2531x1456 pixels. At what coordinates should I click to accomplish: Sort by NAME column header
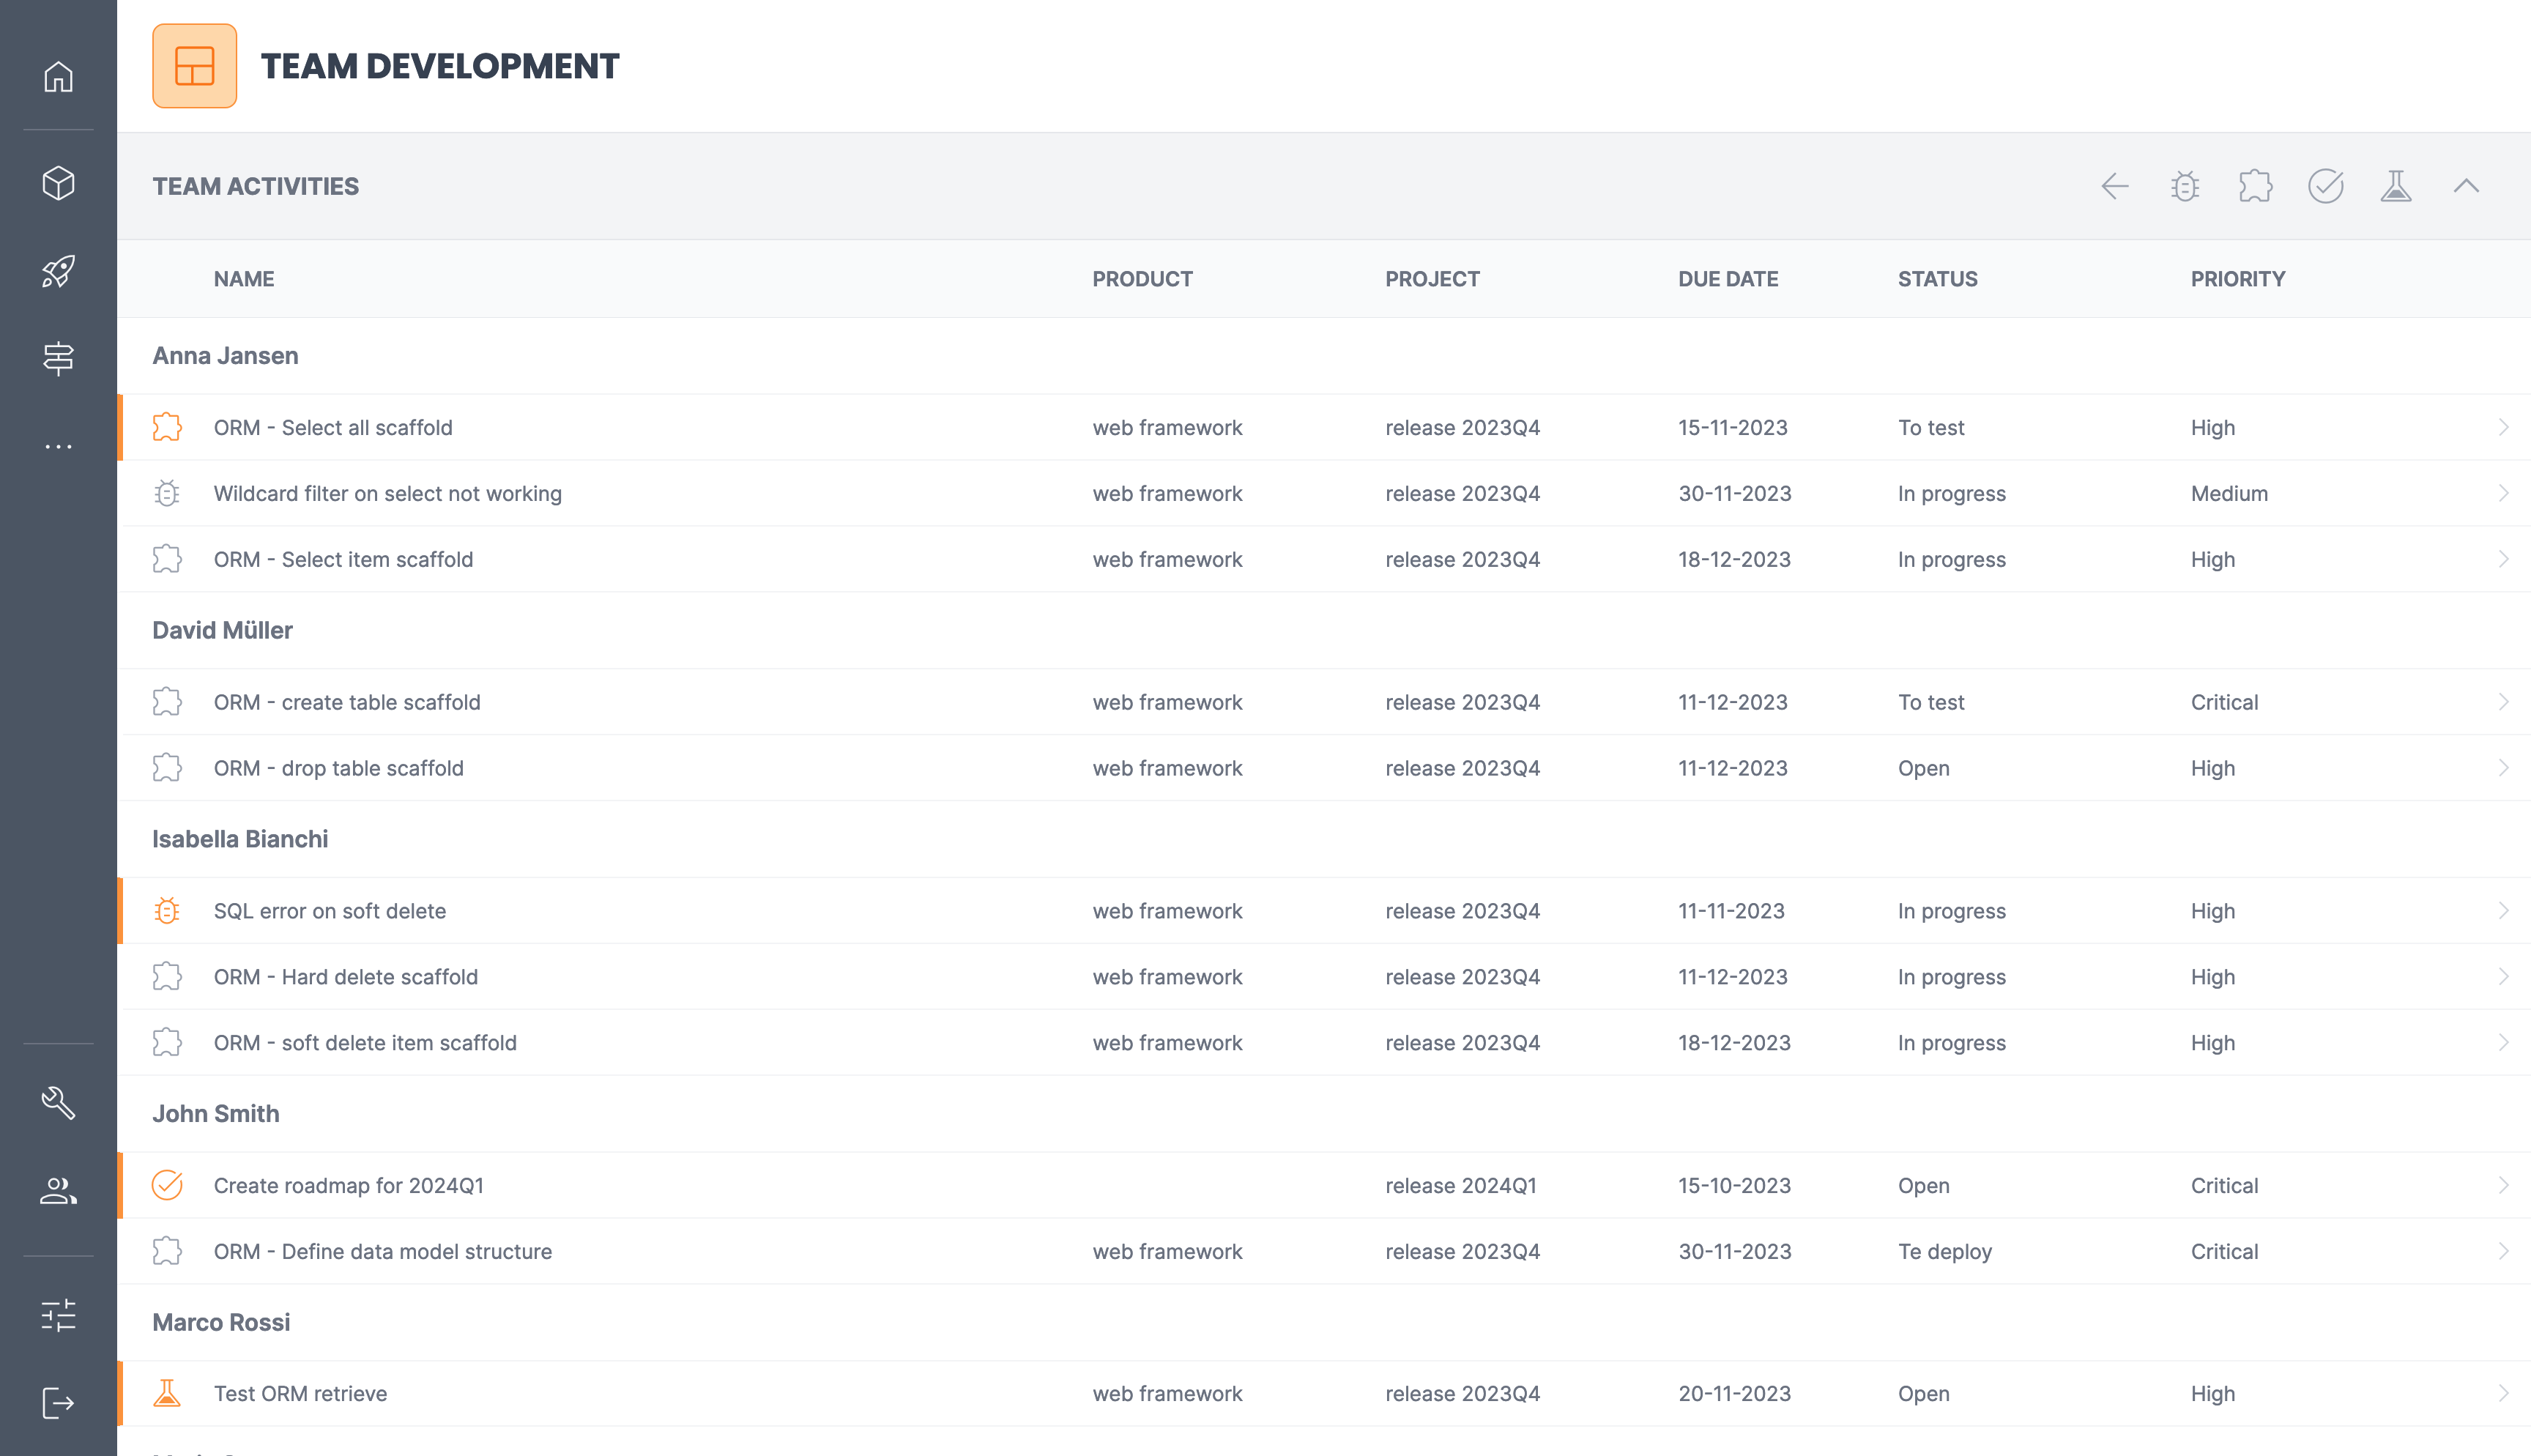[x=244, y=279]
